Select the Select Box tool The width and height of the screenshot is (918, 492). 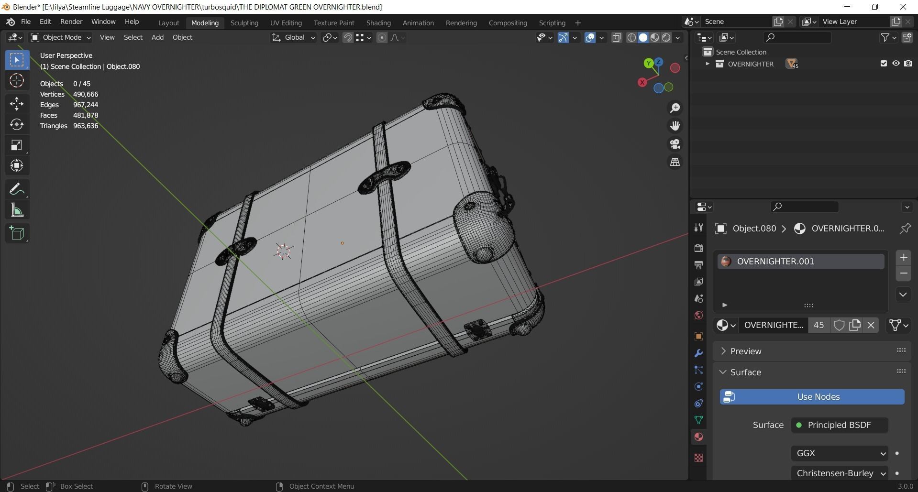[x=17, y=60]
